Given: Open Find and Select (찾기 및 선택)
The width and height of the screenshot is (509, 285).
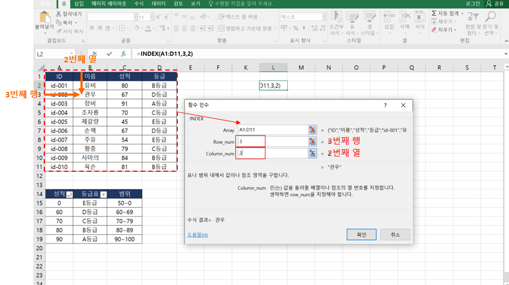Looking at the screenshot, I should [x=490, y=24].
